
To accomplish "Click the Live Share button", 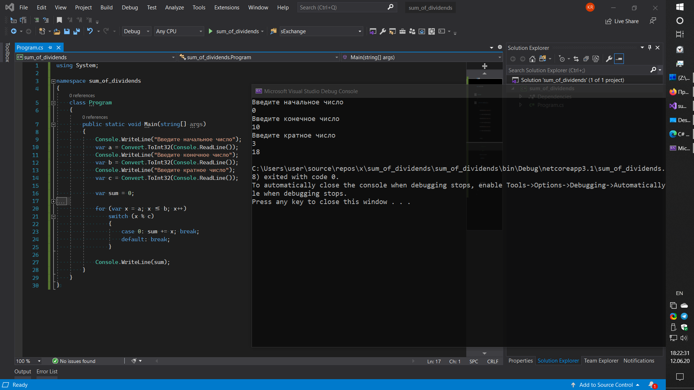I will coord(622,21).
